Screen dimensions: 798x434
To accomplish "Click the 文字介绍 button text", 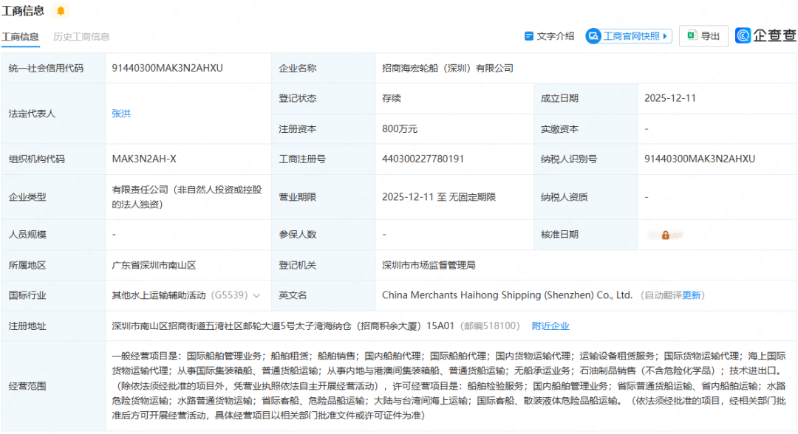I will (555, 36).
